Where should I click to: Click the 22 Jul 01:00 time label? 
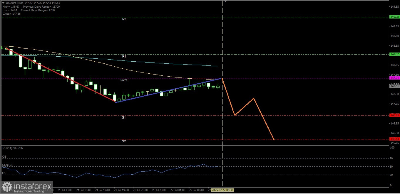[178, 190]
